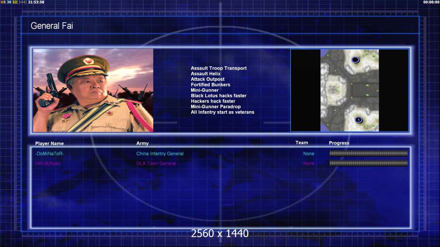
Task: Select player name "[iWuB]Apex"
Action: click(x=47, y=163)
